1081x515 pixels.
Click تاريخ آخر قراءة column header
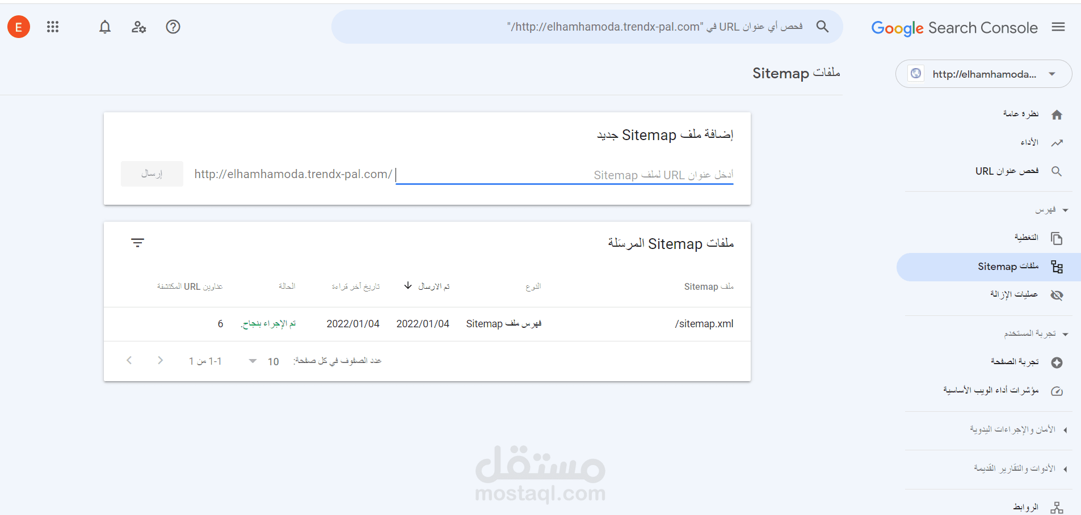click(356, 286)
